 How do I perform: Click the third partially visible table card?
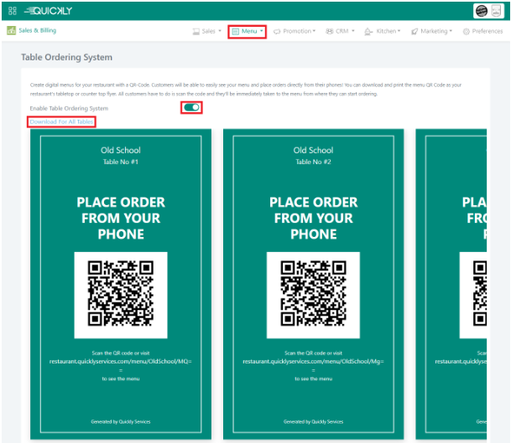[x=456, y=285]
